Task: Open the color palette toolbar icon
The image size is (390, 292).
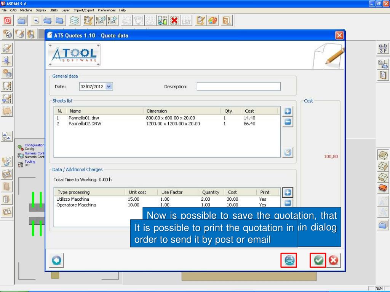Action: 213,21
